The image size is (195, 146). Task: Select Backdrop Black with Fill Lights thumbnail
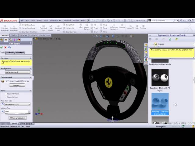[160, 78]
